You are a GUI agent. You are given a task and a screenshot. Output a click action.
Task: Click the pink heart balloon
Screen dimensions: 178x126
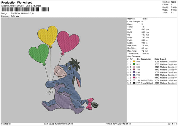[66, 40]
